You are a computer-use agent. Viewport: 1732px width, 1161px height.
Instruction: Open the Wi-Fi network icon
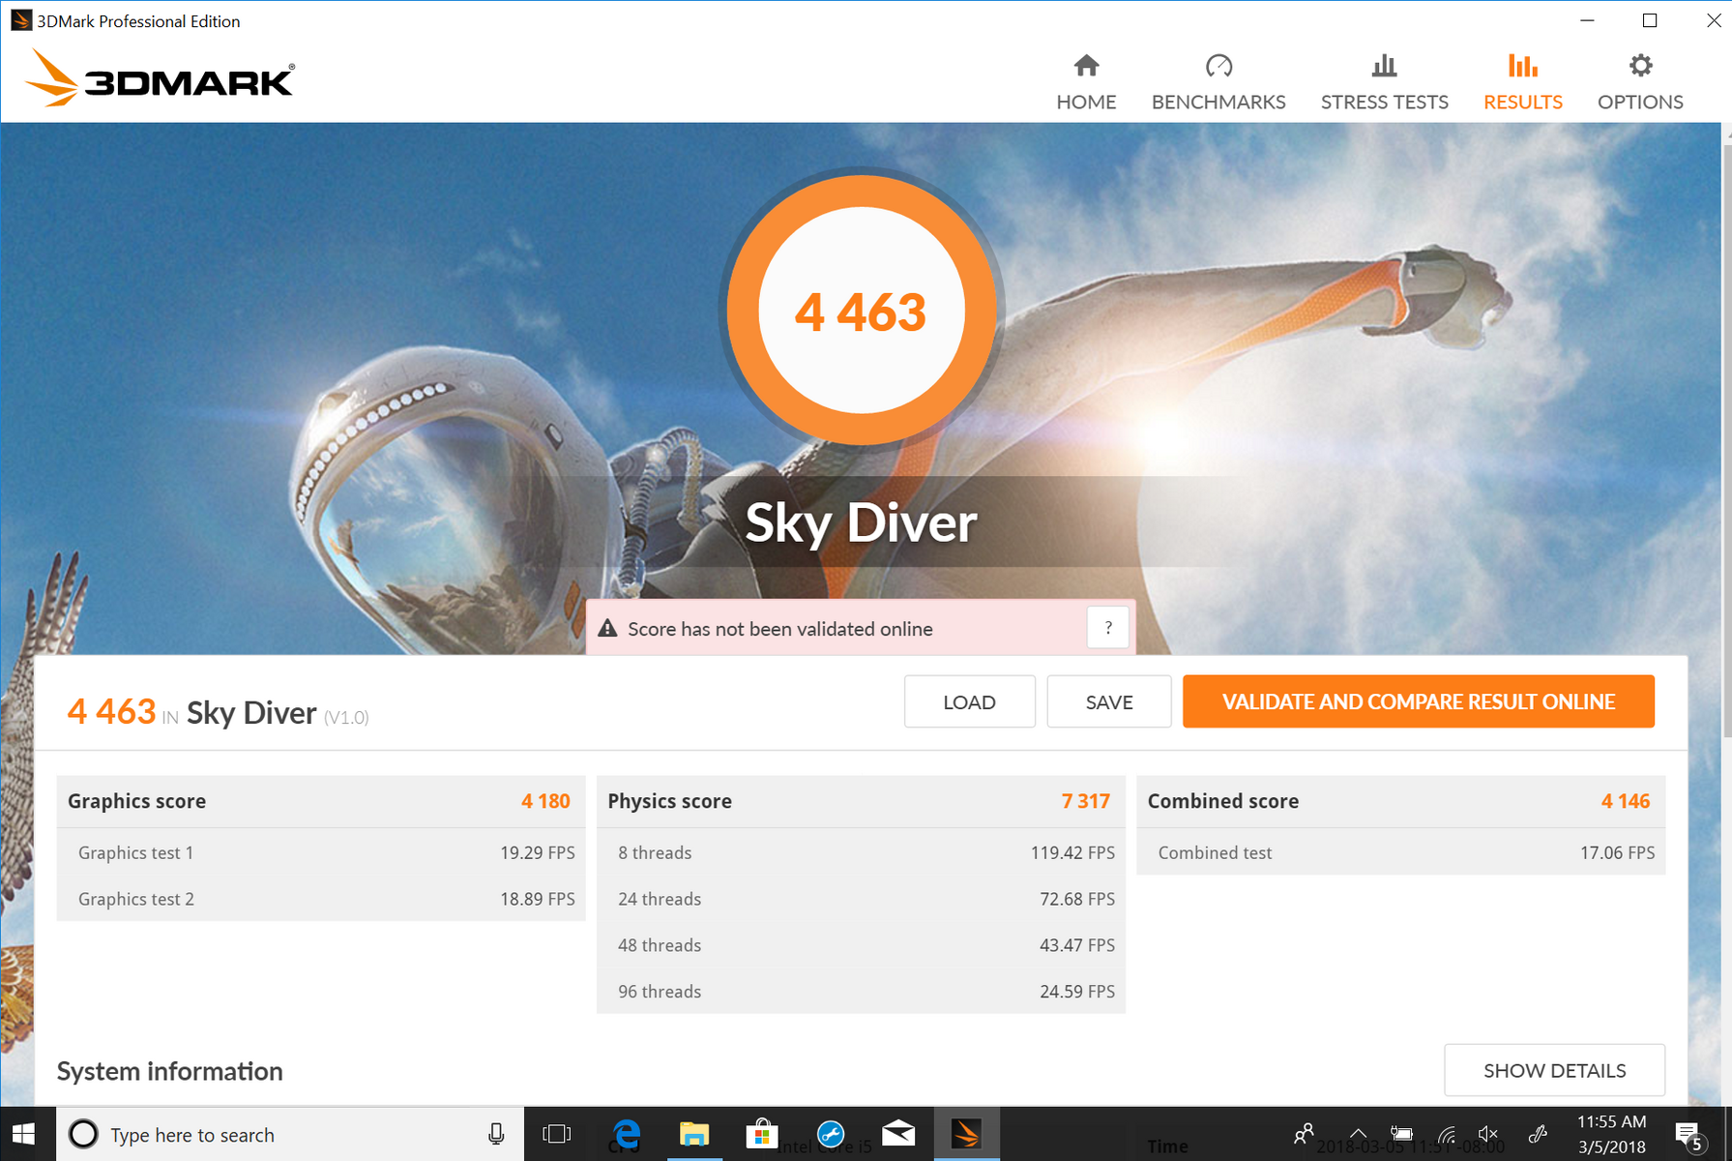click(1447, 1133)
